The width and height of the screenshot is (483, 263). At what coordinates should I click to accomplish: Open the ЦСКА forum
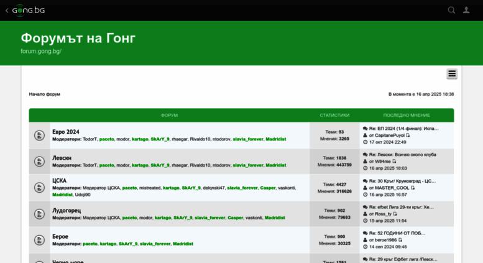point(59,181)
